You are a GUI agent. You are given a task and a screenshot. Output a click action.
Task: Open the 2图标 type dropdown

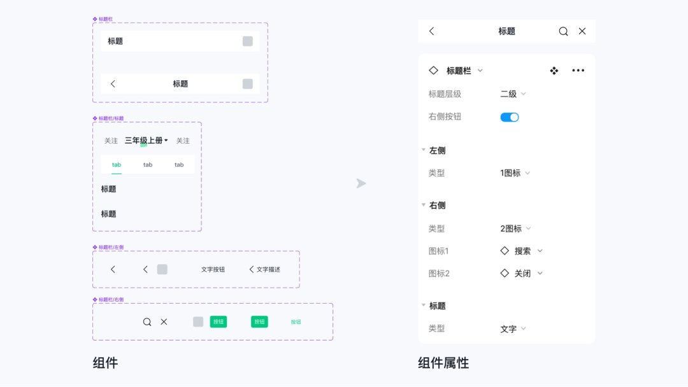[x=515, y=229]
